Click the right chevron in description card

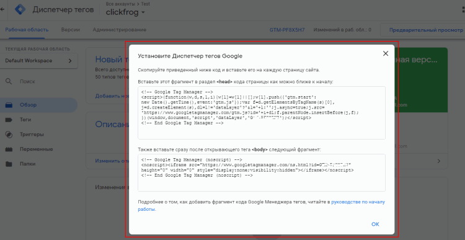point(438,161)
